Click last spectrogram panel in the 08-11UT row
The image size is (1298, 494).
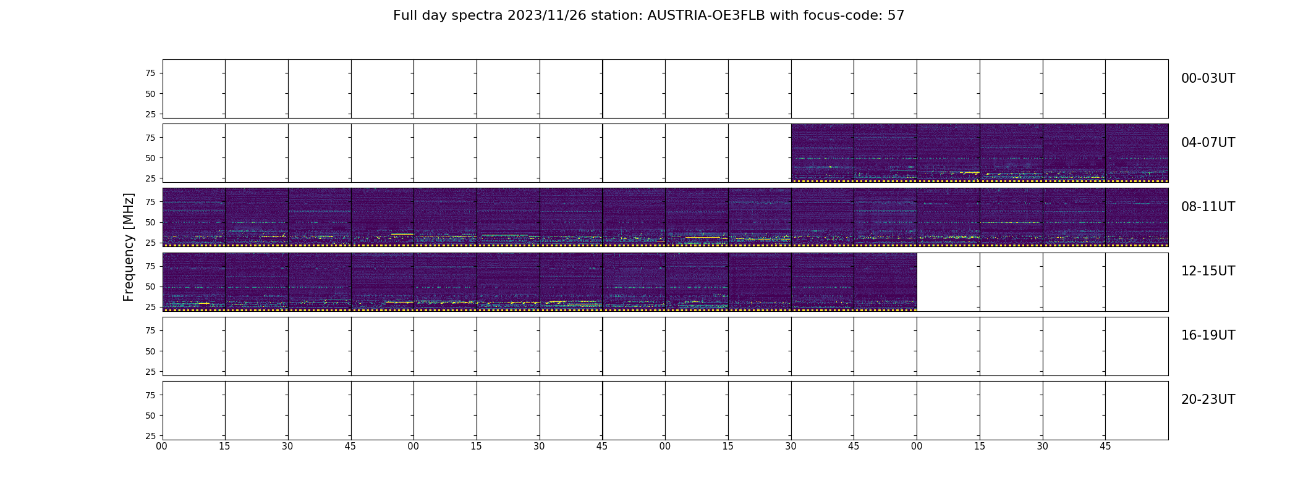tap(1137, 217)
